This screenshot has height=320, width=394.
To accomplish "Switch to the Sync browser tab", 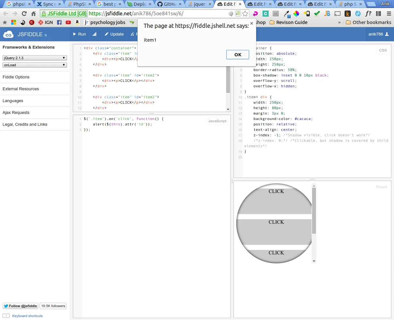I will click(49, 4).
